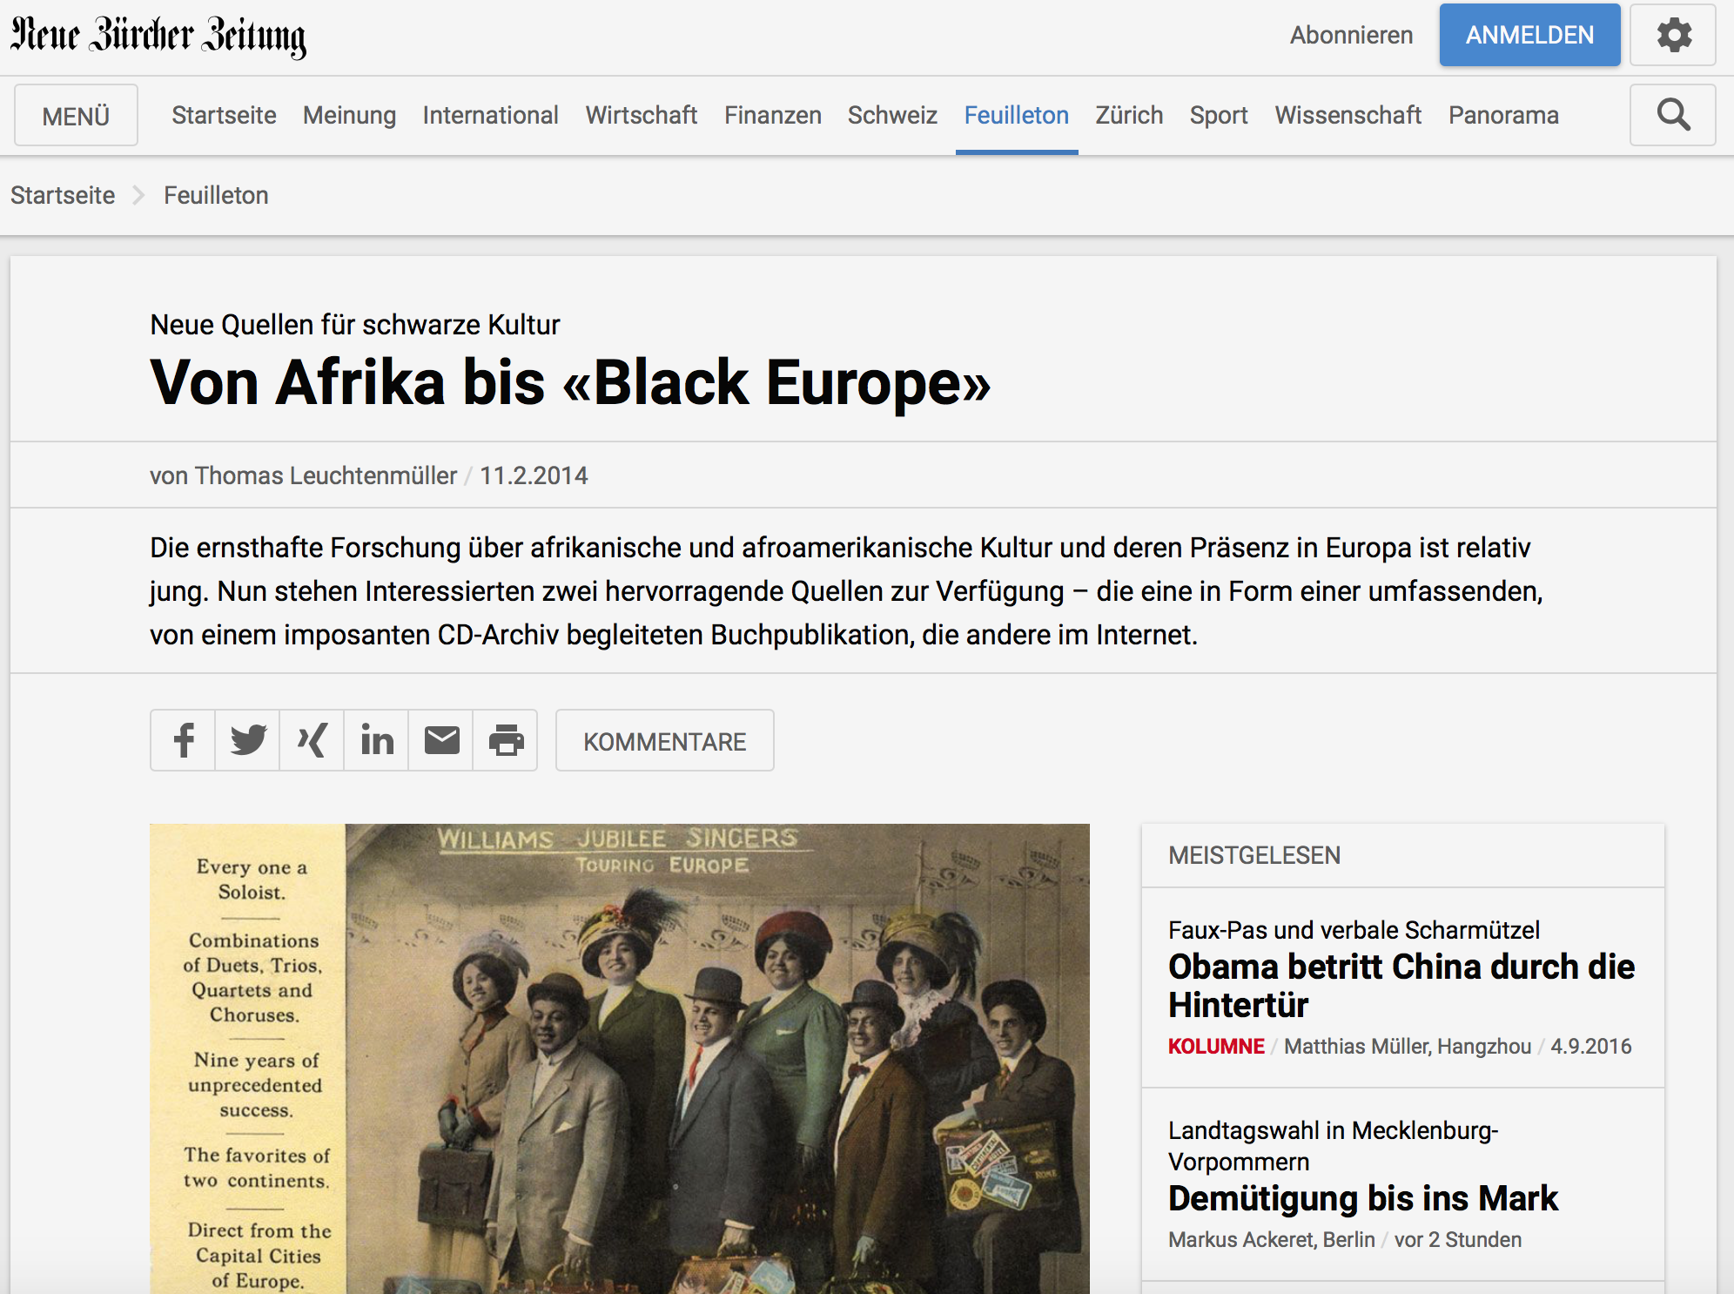Screen dimensions: 1734x1294
Task: Share article on Xing
Action: coord(312,740)
